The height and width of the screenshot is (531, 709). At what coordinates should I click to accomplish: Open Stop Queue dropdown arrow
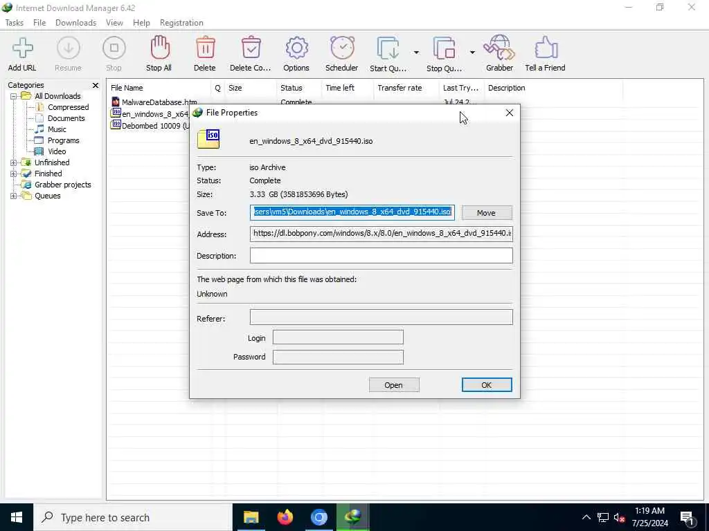[472, 53]
